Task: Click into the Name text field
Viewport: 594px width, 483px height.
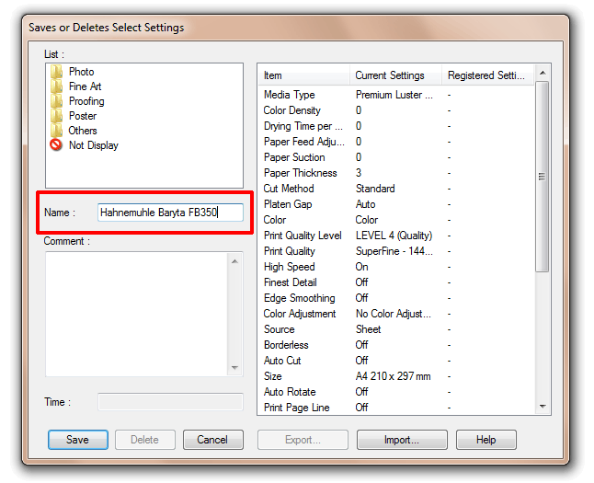Action: tap(170, 213)
